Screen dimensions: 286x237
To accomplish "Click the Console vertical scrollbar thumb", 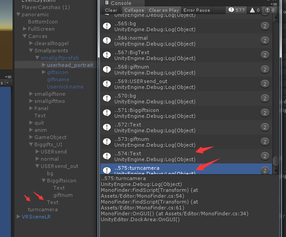I will pos(276,161).
